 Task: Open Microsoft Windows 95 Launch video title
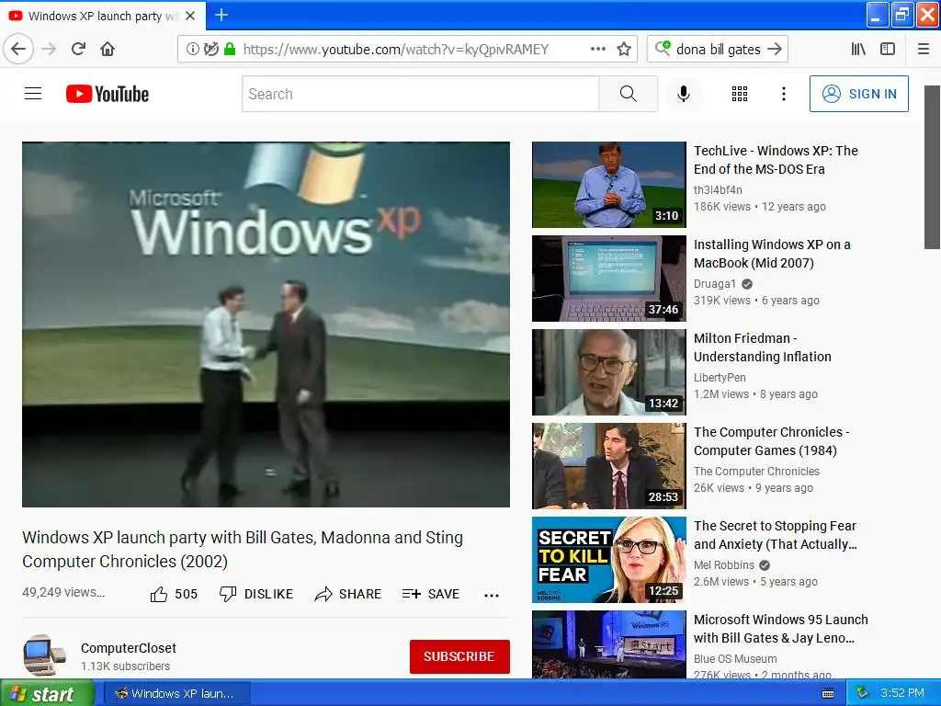[x=781, y=628]
